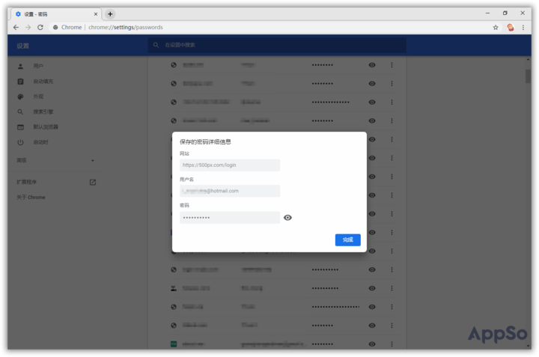Viewport: 539px width, 357px height.
Task: Open the Chrome three-dot main menu
Action: [523, 28]
